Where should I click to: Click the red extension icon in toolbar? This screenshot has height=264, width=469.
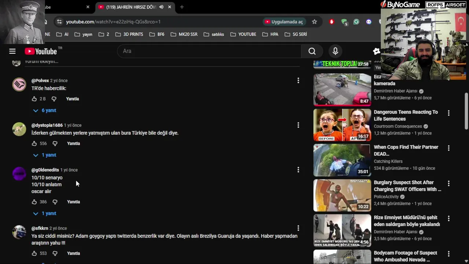tap(332, 22)
